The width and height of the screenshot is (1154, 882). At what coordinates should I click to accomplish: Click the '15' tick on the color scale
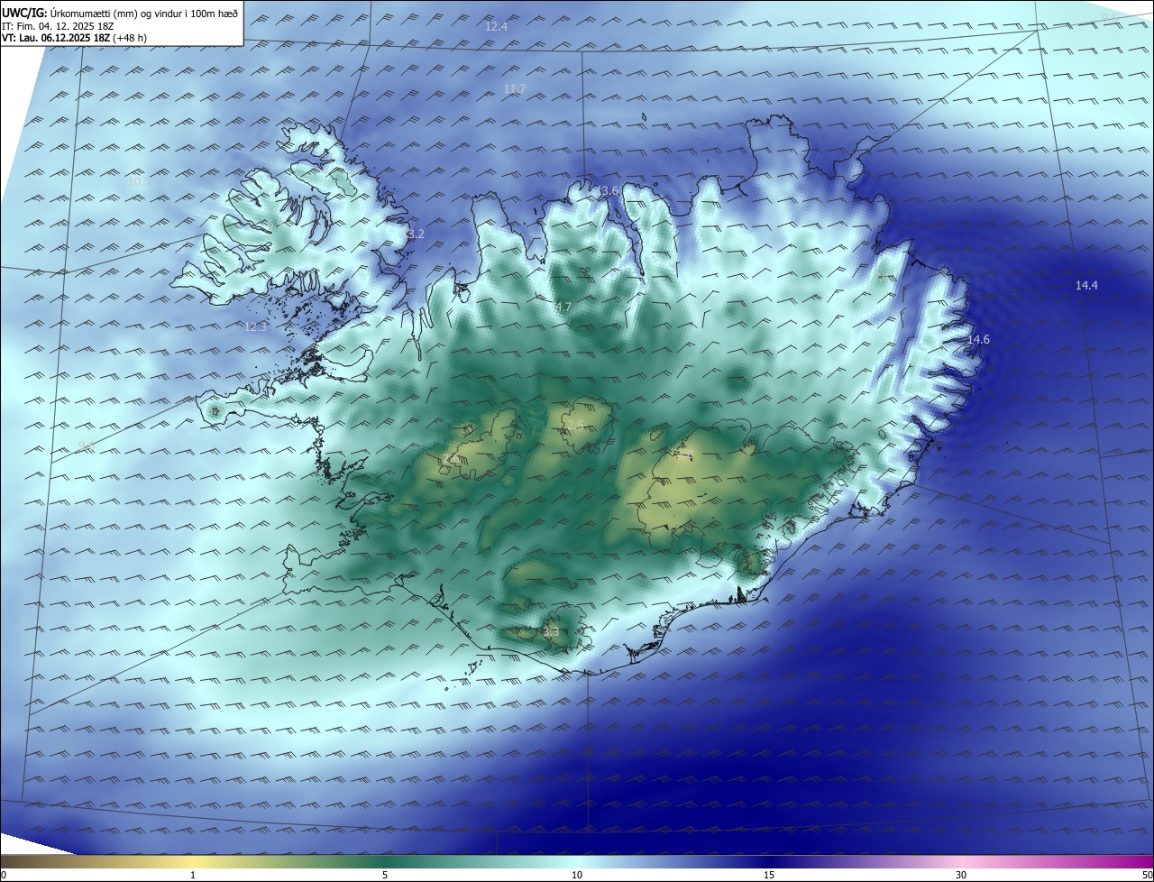point(769,876)
